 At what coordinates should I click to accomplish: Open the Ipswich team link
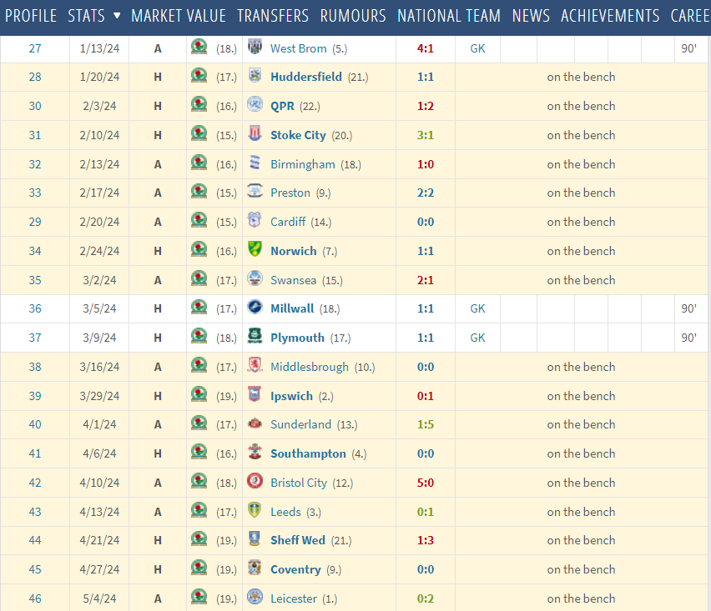(291, 396)
